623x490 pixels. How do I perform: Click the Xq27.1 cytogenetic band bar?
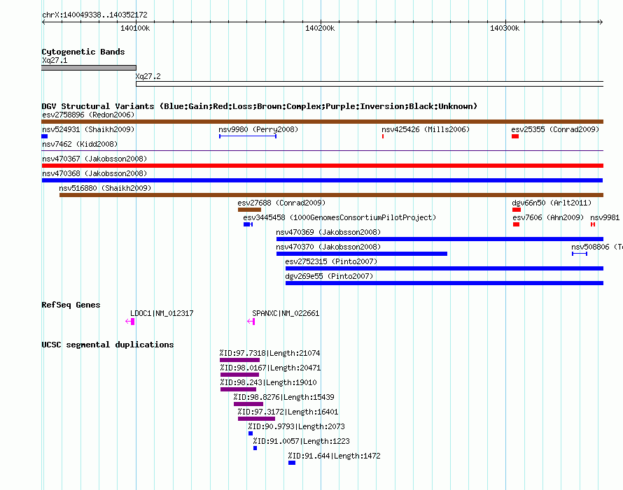click(89, 68)
